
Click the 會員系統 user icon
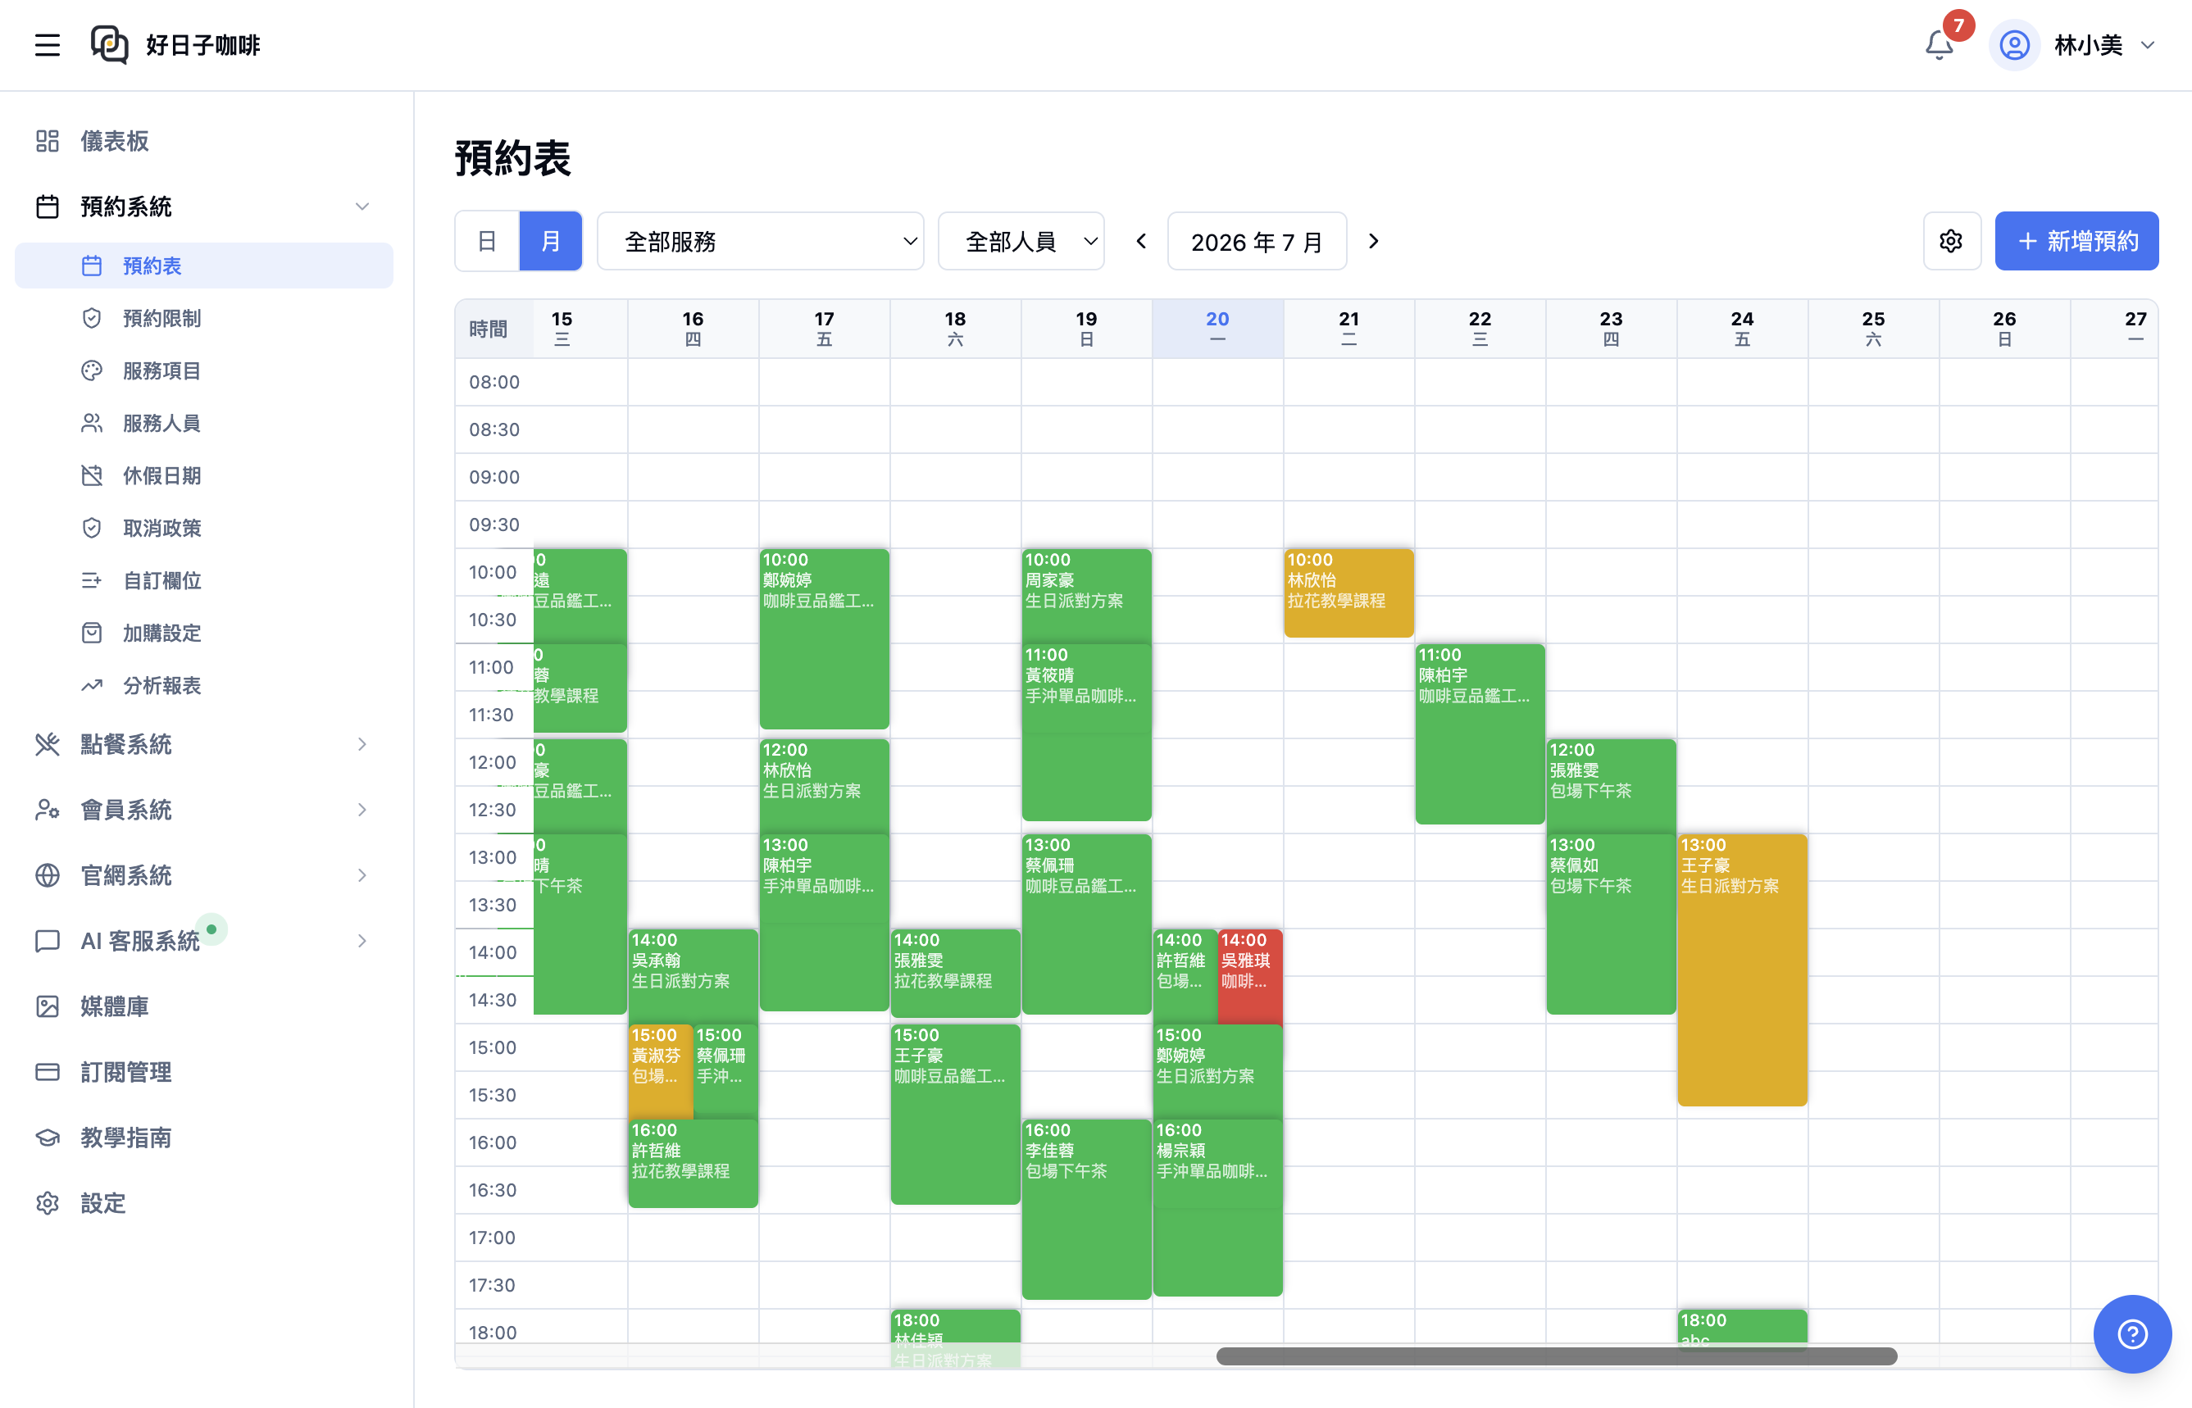48,810
